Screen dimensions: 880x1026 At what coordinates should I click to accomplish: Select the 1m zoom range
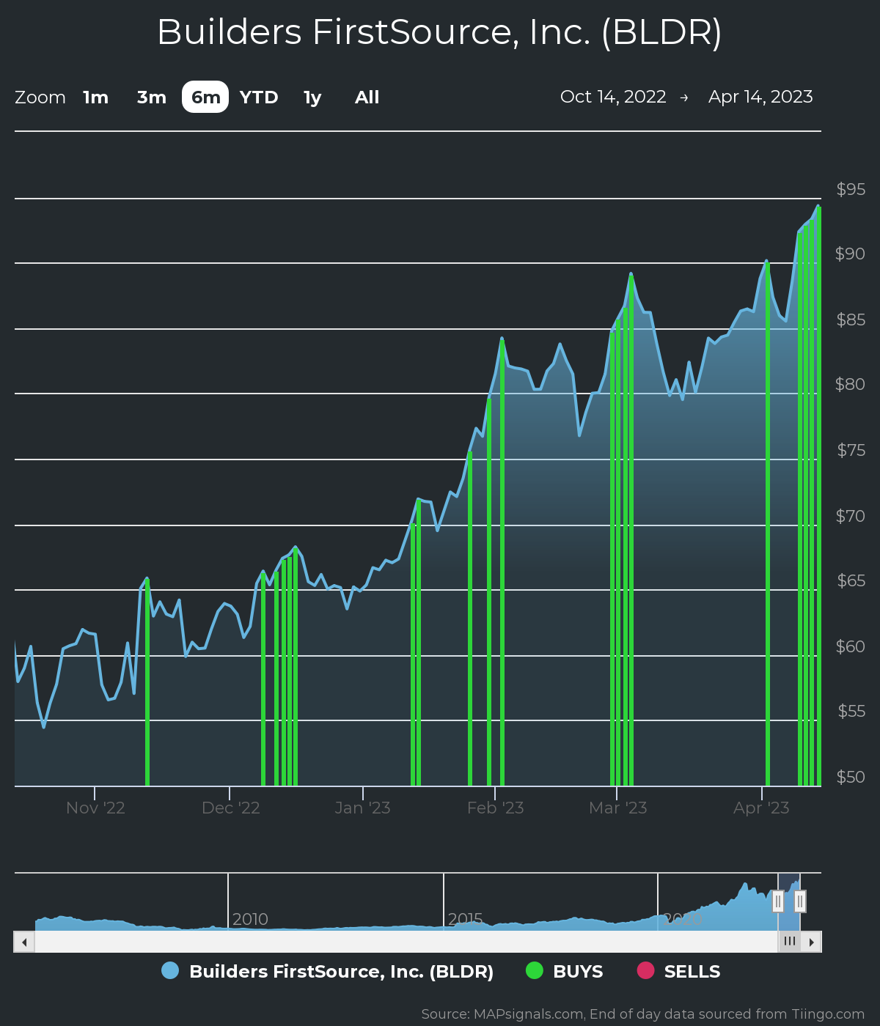coord(95,97)
